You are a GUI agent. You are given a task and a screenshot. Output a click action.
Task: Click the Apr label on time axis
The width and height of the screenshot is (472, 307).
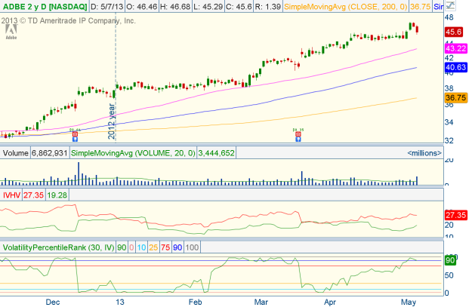pos(329,302)
